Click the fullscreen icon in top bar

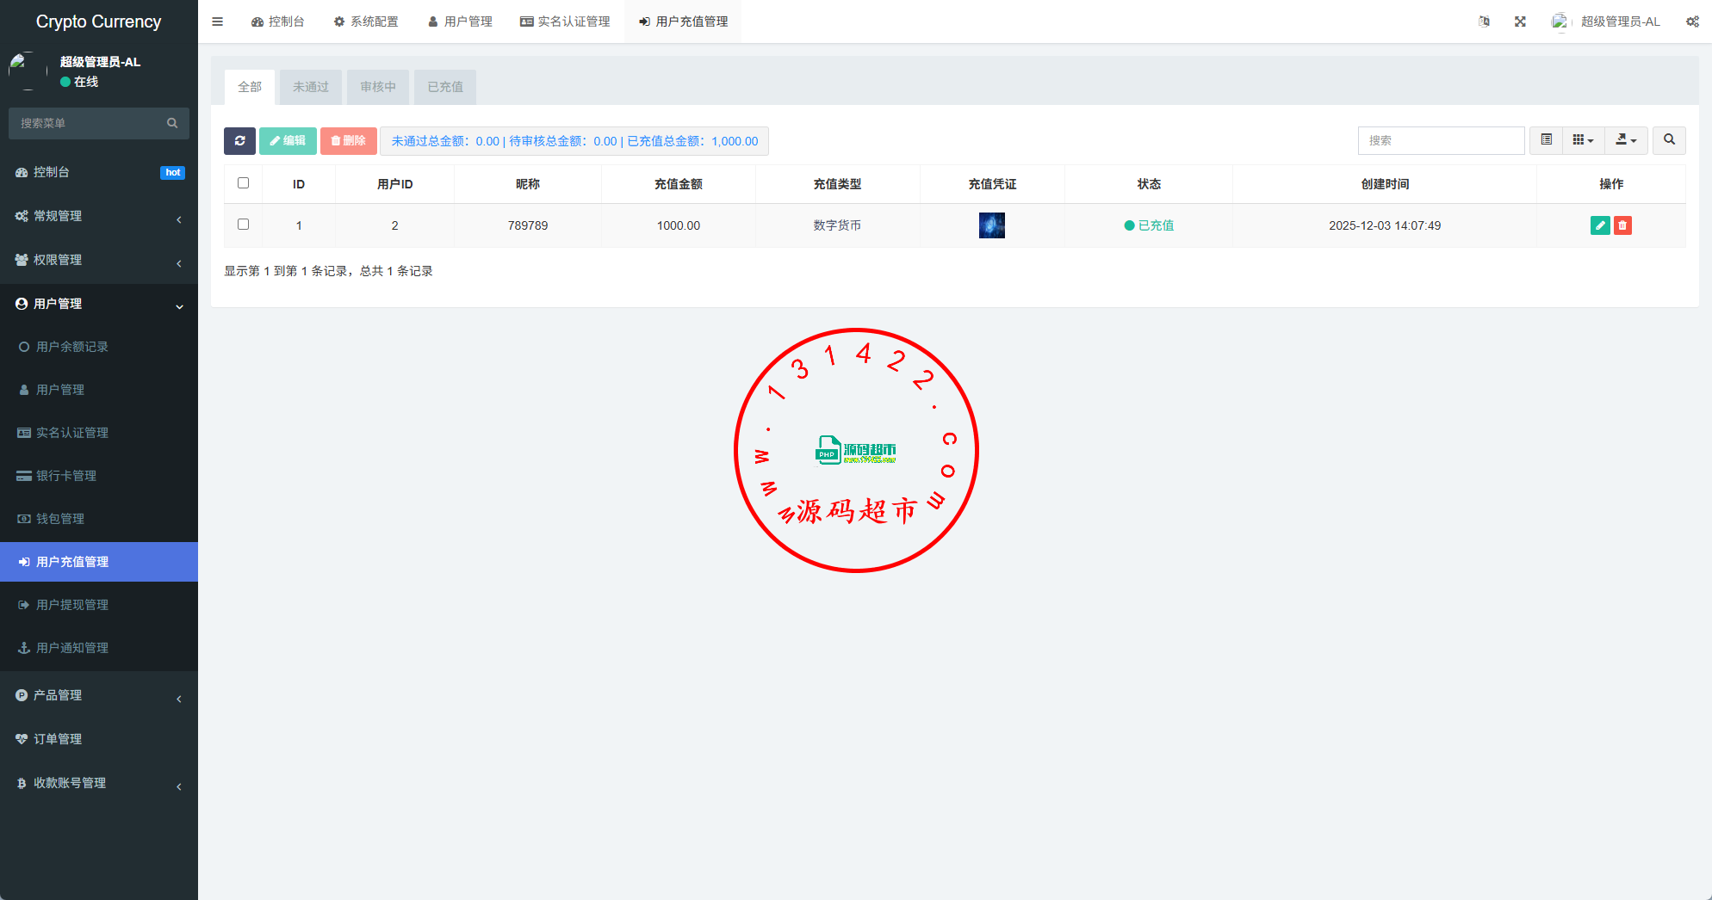pos(1520,22)
